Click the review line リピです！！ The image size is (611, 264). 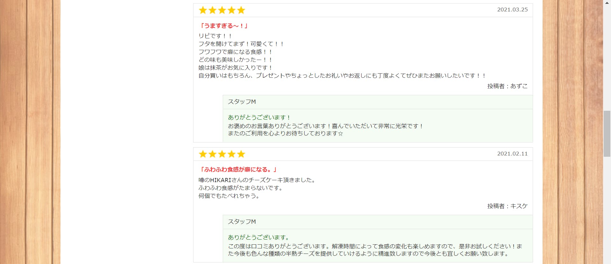click(215, 36)
